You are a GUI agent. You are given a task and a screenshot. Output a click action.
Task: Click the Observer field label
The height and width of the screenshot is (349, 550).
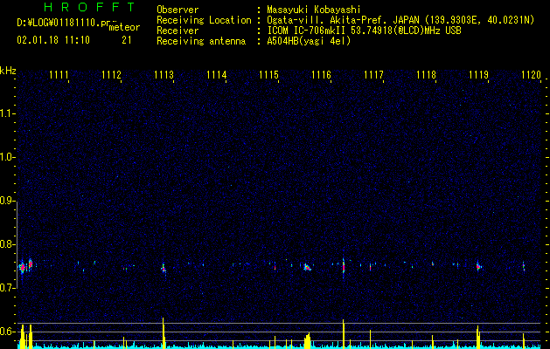178,10
